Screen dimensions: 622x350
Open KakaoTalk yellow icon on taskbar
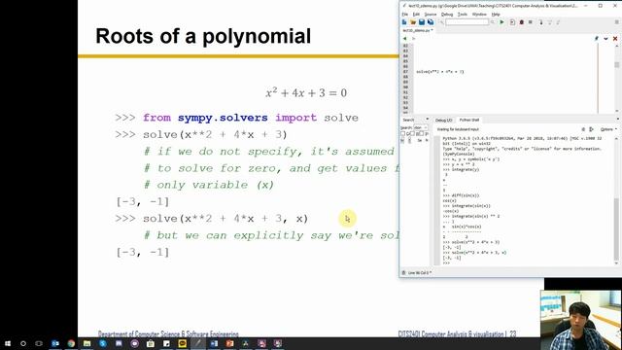tap(182, 343)
